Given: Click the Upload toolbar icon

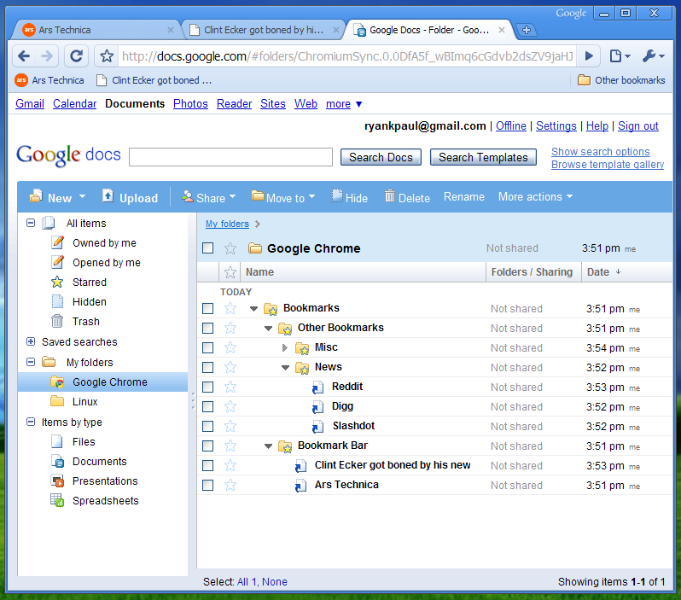Looking at the screenshot, I should point(108,196).
